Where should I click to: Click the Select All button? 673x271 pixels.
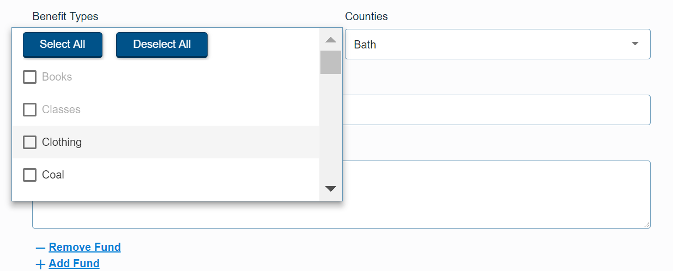tap(62, 45)
